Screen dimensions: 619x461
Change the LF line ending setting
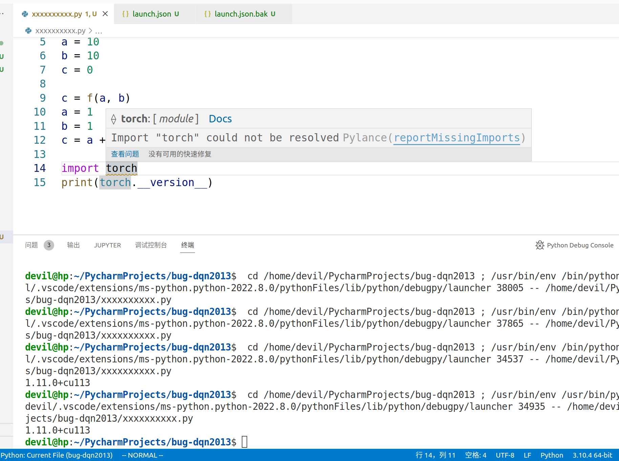click(527, 455)
